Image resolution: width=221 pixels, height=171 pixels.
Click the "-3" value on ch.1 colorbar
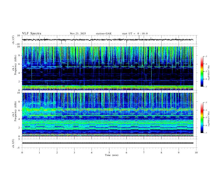(206, 56)
